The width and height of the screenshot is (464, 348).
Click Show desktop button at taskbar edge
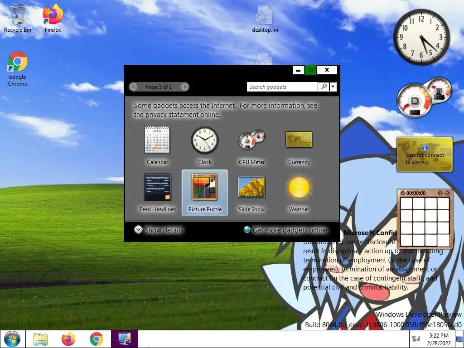tap(459, 339)
